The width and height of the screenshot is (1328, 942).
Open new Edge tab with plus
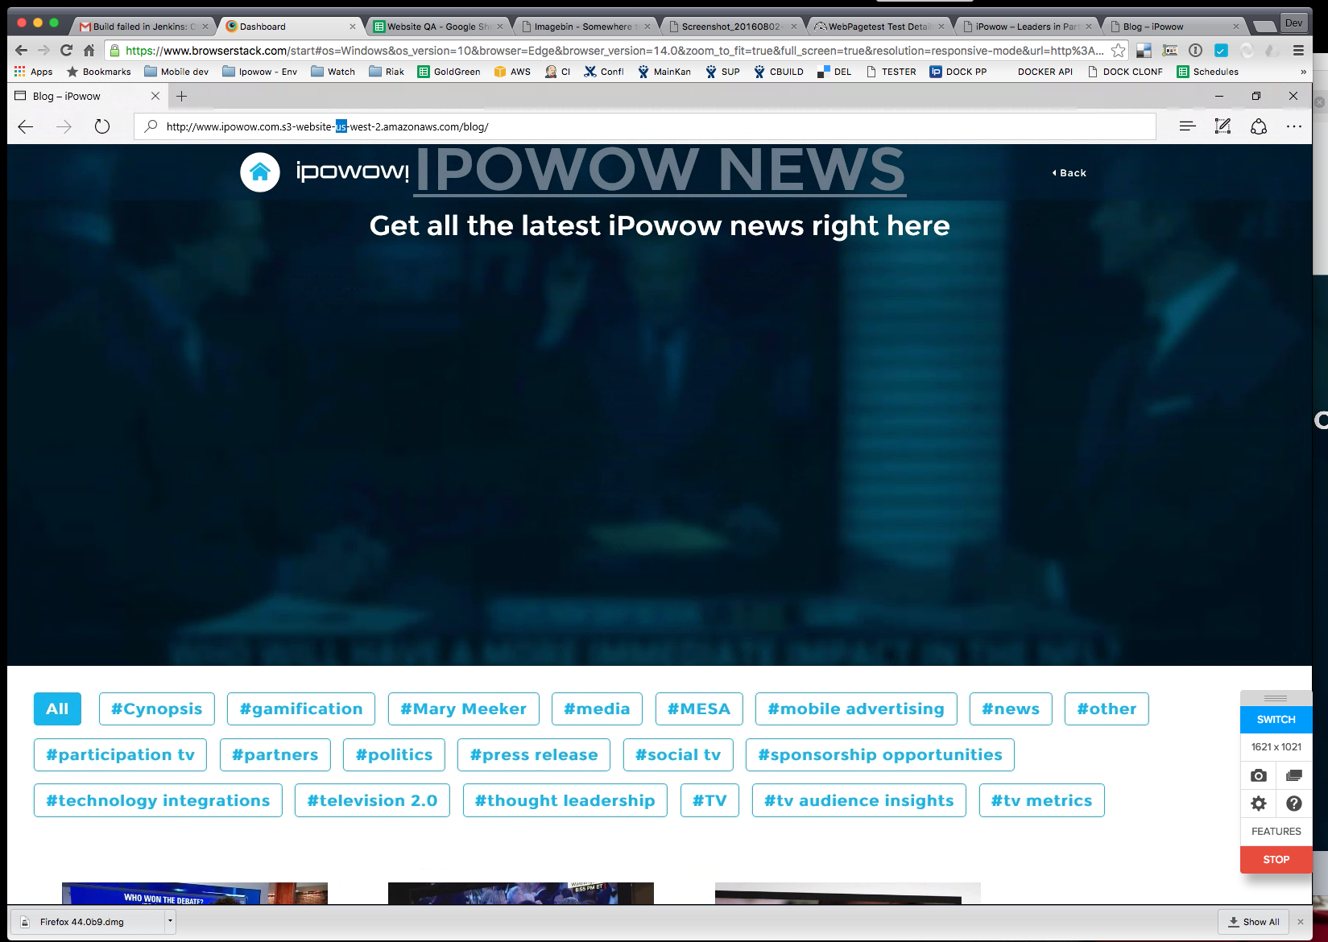[x=182, y=96]
